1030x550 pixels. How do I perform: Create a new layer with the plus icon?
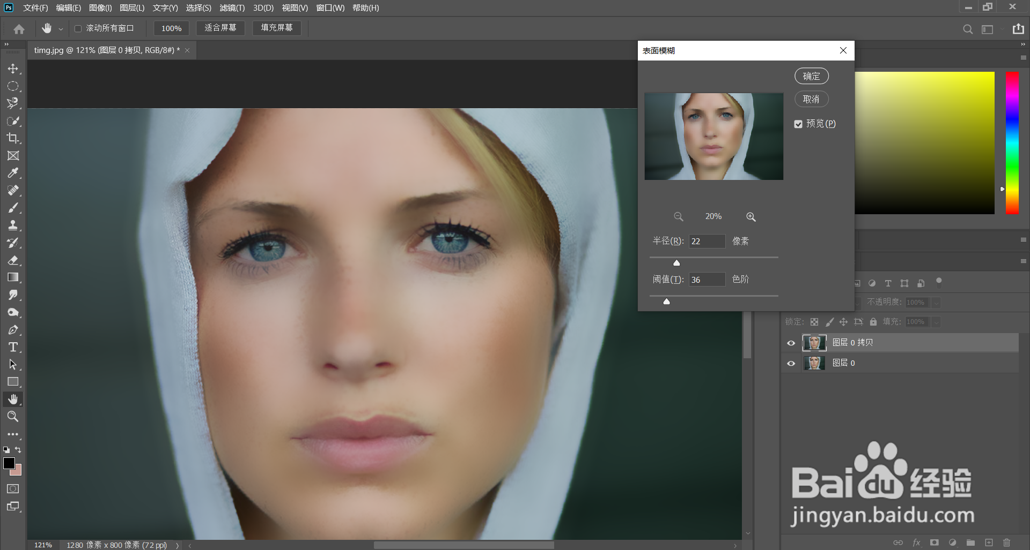(x=989, y=543)
